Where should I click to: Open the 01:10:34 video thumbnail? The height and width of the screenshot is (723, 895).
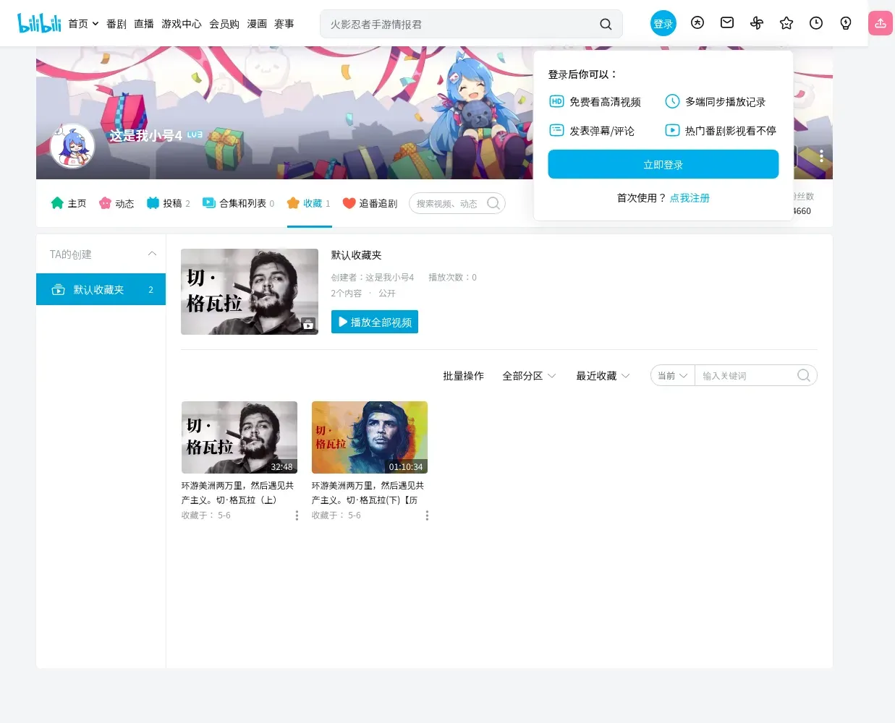(370, 437)
